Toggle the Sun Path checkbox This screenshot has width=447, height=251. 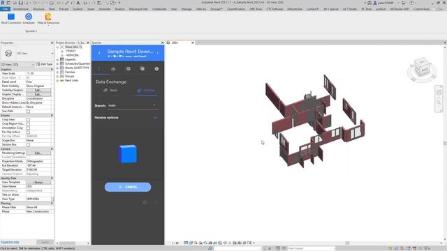[x=28, y=112]
